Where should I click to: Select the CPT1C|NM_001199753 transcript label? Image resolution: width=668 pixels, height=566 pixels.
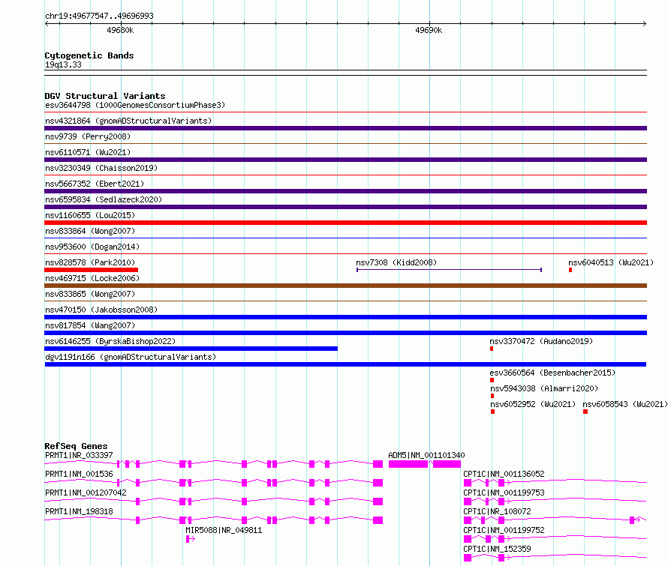click(504, 493)
